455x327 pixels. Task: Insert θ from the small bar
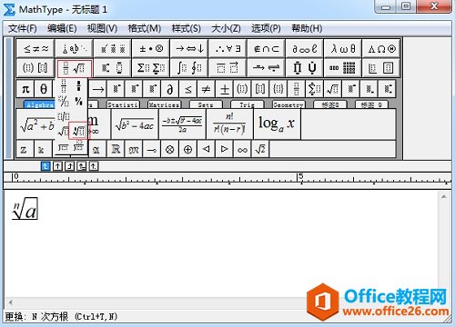point(44,89)
